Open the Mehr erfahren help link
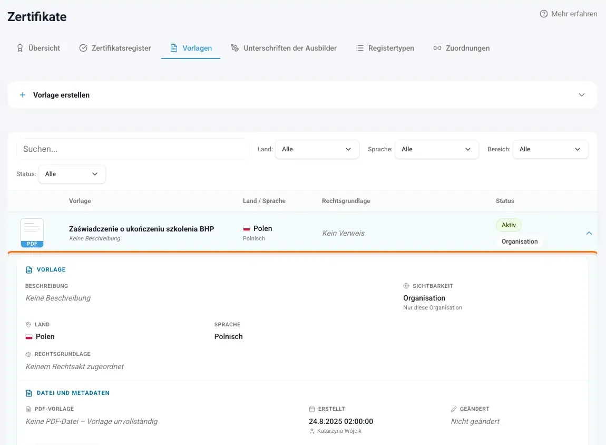The image size is (606, 445). click(568, 14)
